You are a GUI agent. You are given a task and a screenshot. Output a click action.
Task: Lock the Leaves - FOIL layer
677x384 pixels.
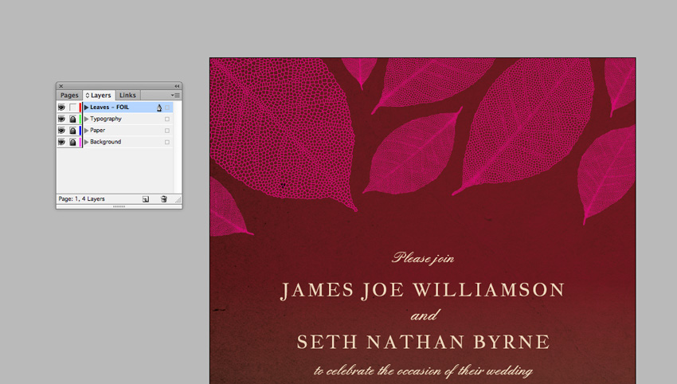pyautogui.click(x=72, y=107)
